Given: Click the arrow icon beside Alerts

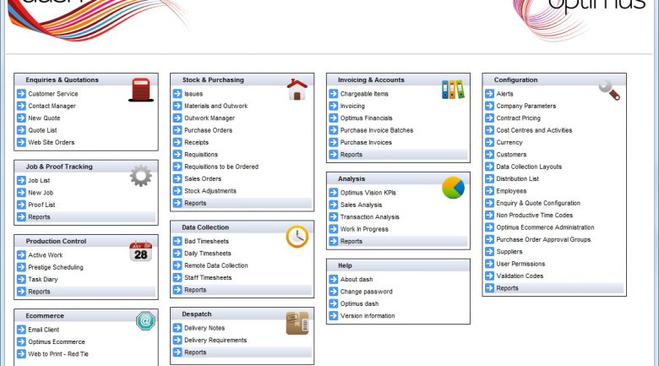Looking at the screenshot, I should click(489, 93).
